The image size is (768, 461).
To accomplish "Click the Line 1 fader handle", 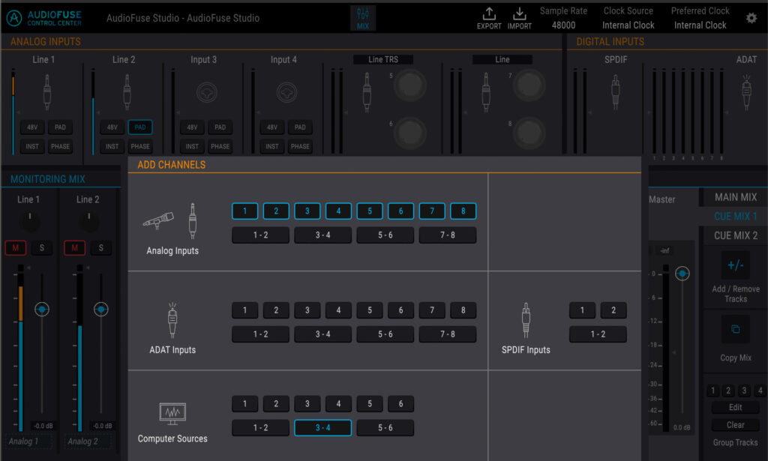I will tap(42, 310).
